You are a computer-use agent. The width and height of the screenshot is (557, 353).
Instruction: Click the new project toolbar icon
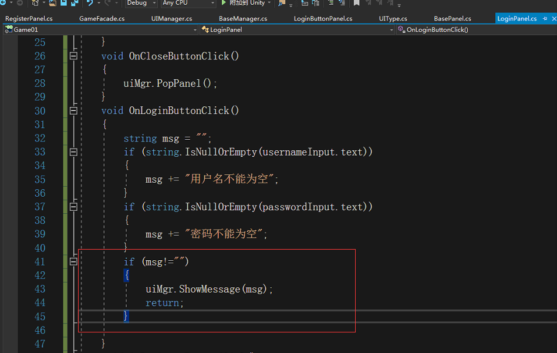point(35,3)
